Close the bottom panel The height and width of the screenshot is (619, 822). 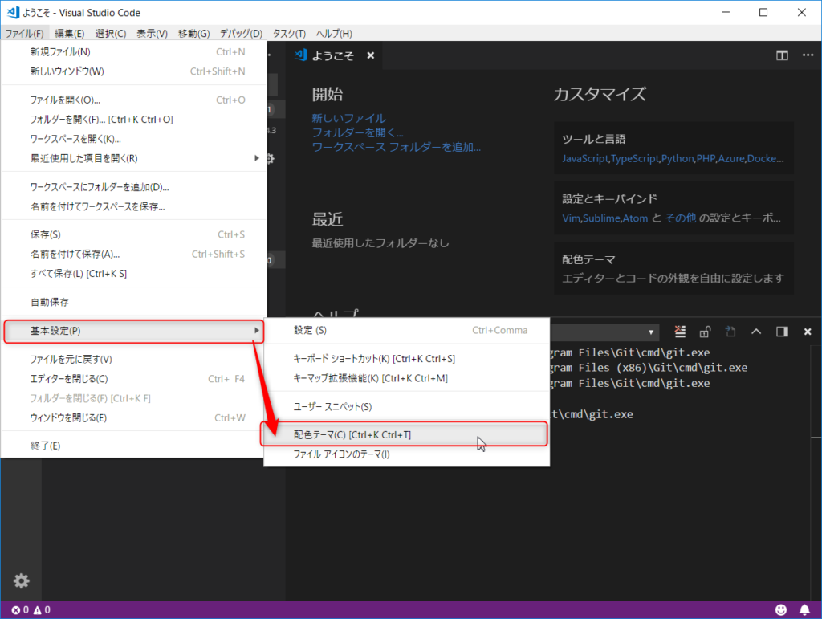pos(808,332)
